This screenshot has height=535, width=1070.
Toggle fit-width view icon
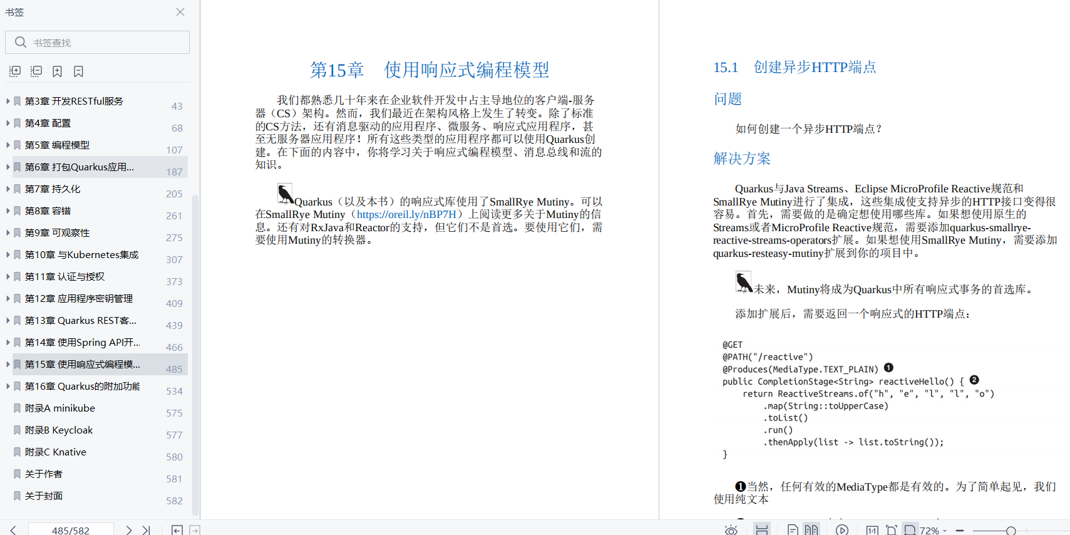[910, 530]
